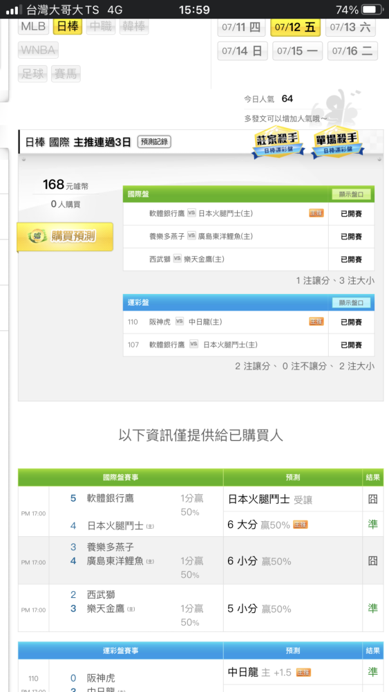Click 準 result for 6 大分 row

(372, 525)
